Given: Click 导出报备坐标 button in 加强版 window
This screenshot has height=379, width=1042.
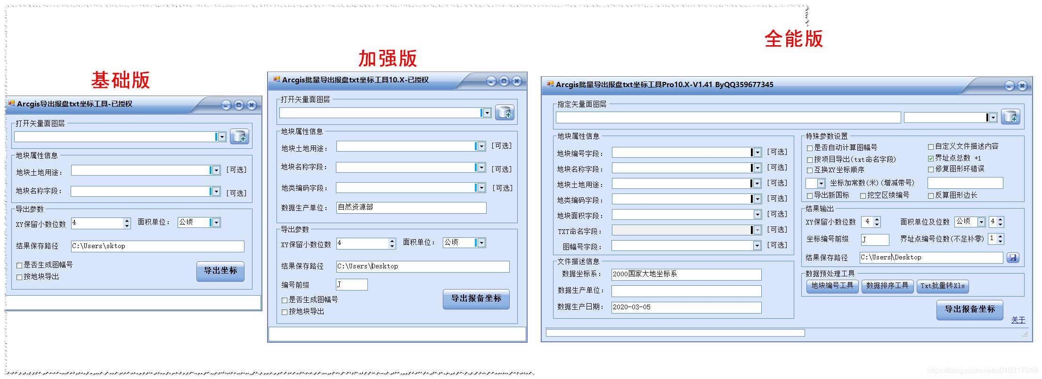Looking at the screenshot, I should click(476, 299).
